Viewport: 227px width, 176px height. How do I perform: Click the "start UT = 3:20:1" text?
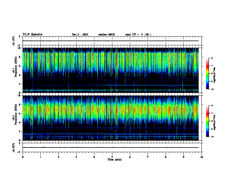138,35
